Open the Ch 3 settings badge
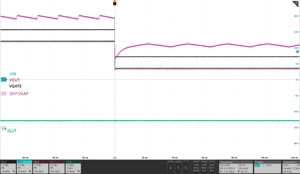The width and height of the screenshot is (300, 174). click(40, 167)
